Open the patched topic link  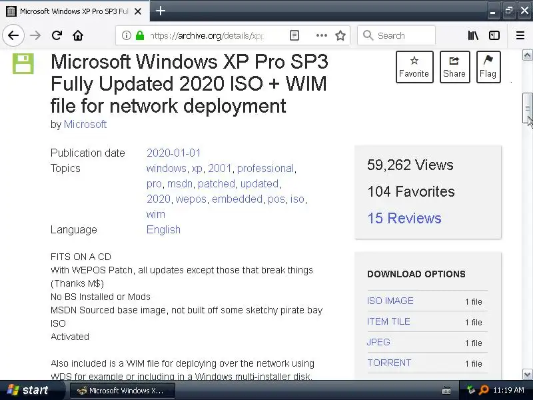217,184
